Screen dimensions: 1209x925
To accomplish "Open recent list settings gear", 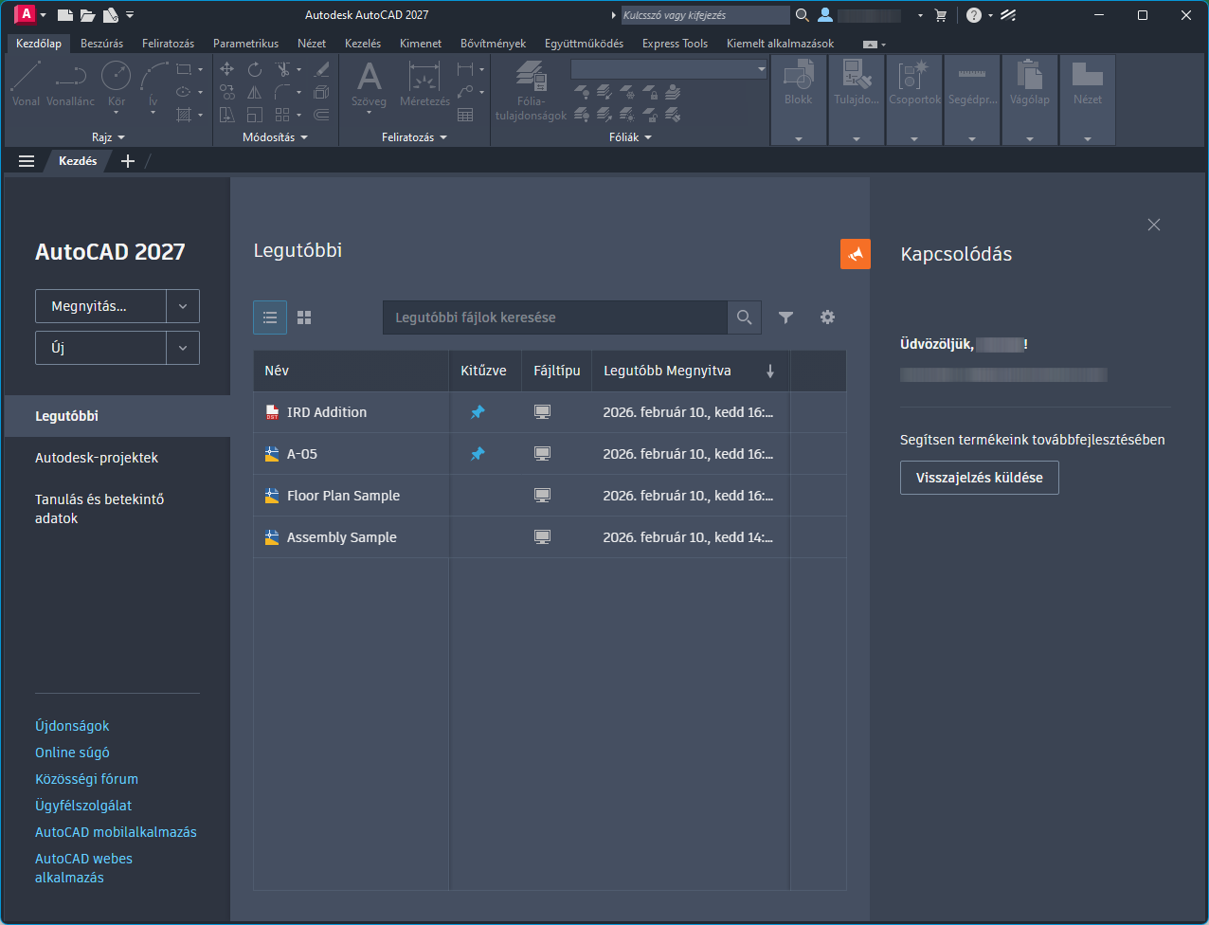I will 827,317.
